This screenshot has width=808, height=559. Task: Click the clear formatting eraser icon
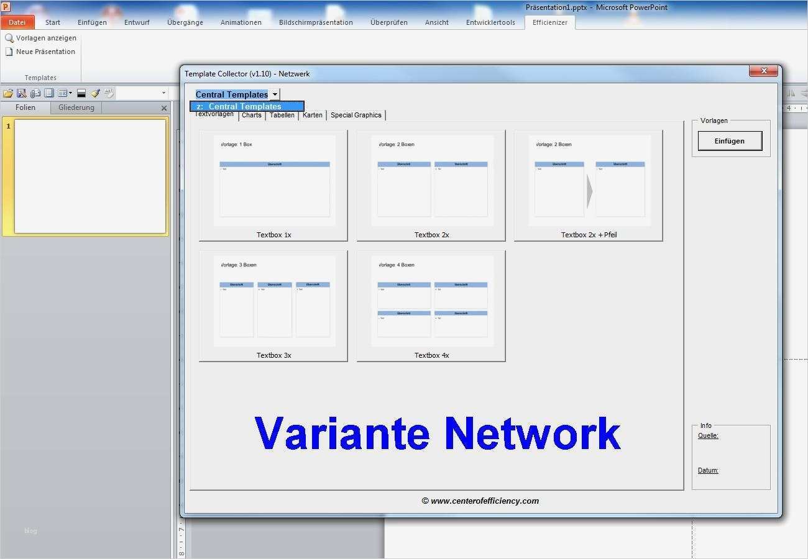tap(109, 93)
